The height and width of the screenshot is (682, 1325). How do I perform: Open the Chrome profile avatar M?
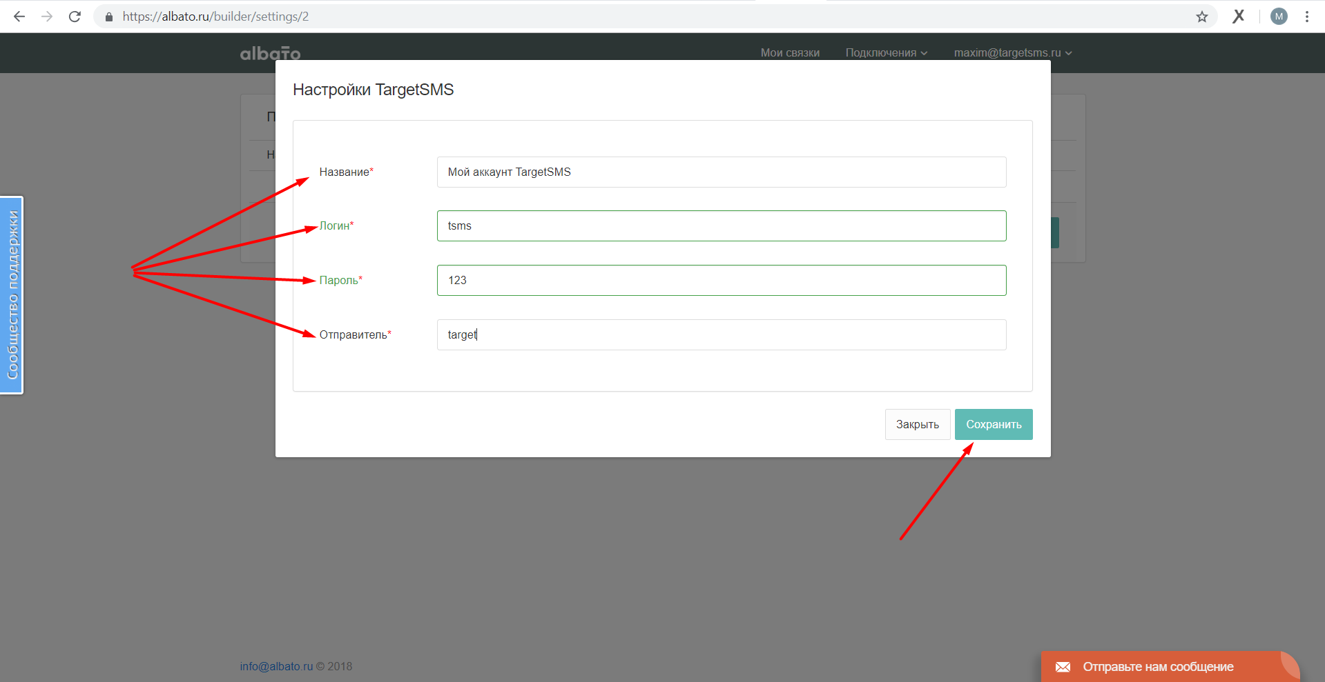point(1279,17)
